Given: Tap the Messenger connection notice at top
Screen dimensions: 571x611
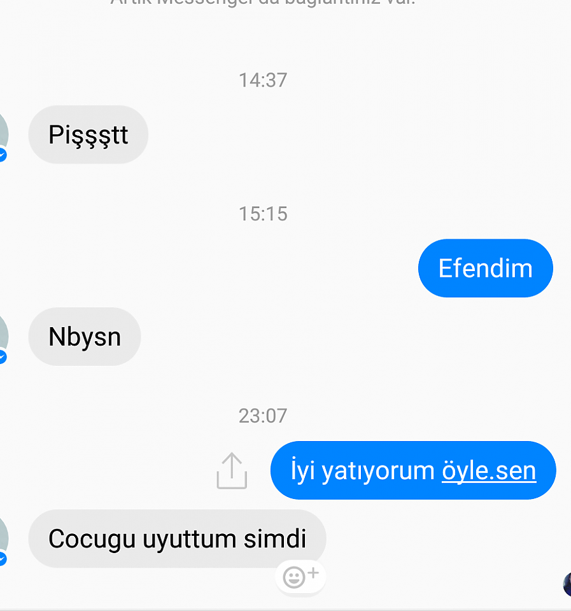Looking at the screenshot, I should pyautogui.click(x=263, y=3).
